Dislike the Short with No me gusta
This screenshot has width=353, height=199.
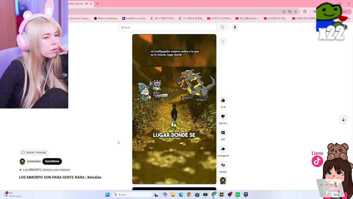tap(223, 117)
